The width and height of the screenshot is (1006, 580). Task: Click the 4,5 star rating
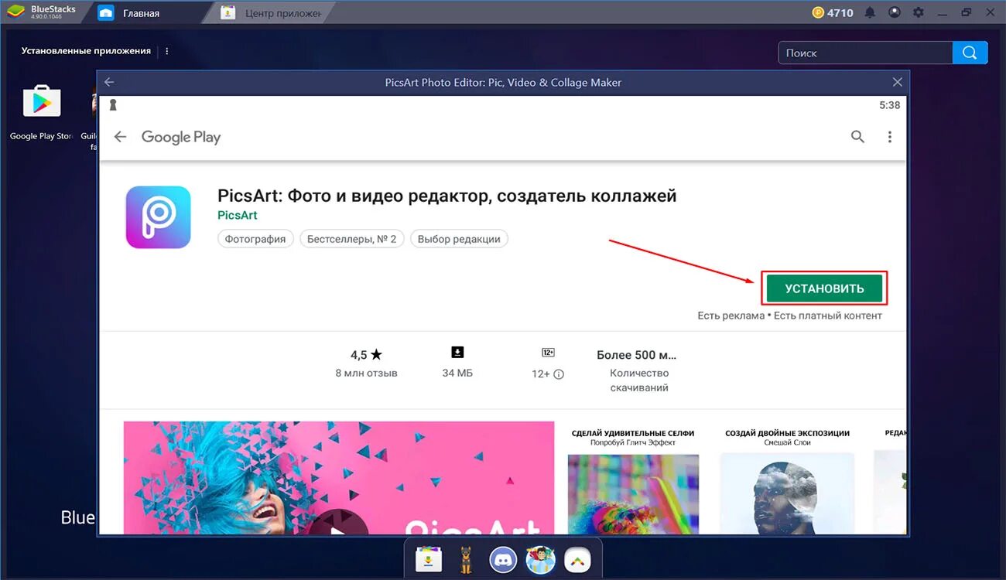point(366,355)
